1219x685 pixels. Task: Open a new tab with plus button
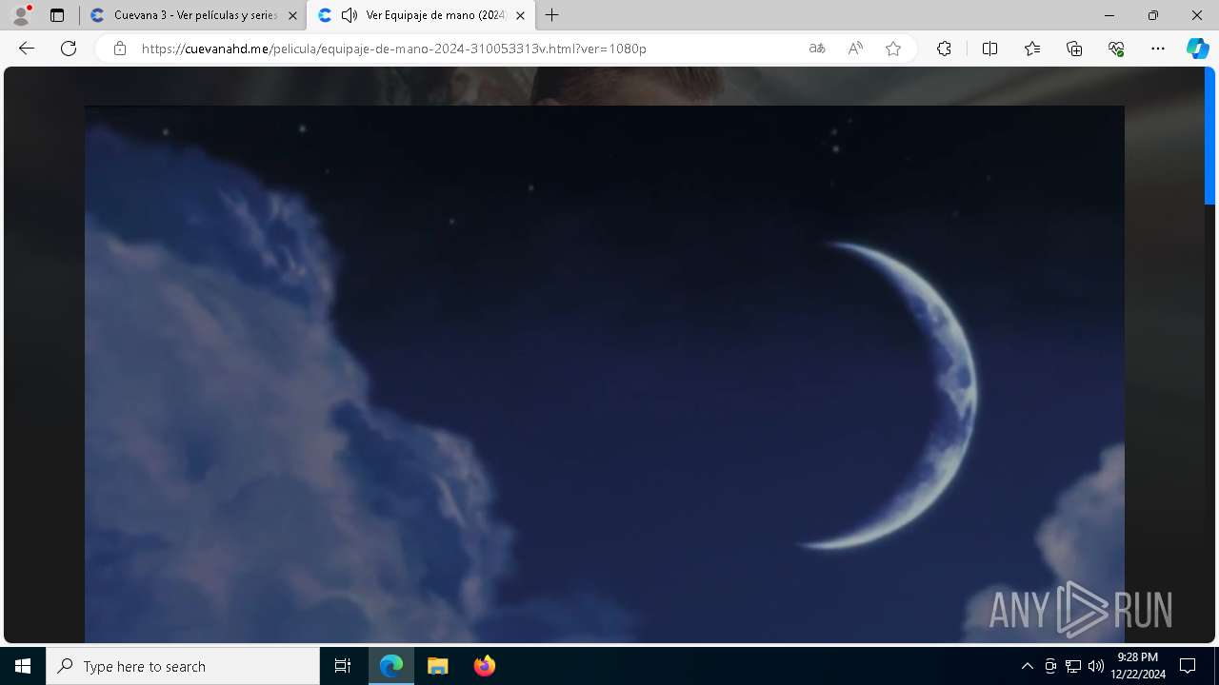point(552,15)
